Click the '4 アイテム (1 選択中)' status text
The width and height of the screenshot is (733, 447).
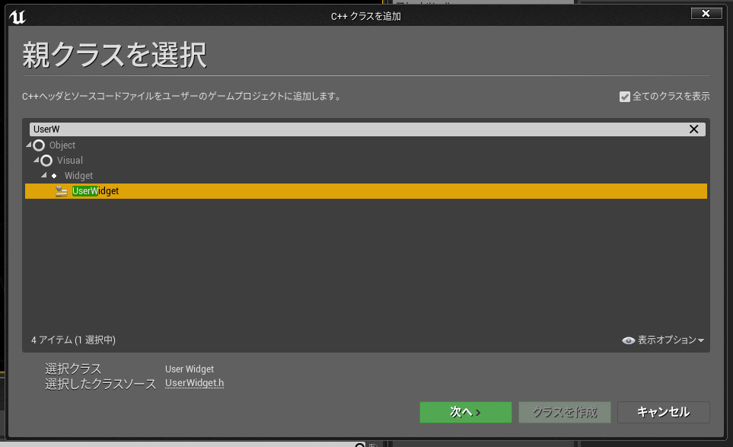point(73,340)
